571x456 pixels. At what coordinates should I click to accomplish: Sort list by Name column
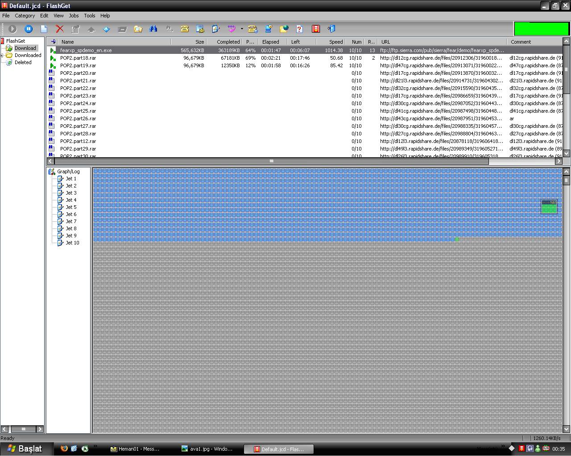pos(115,42)
